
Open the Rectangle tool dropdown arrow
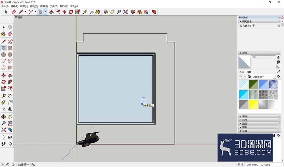pyautogui.click(x=45, y=12)
